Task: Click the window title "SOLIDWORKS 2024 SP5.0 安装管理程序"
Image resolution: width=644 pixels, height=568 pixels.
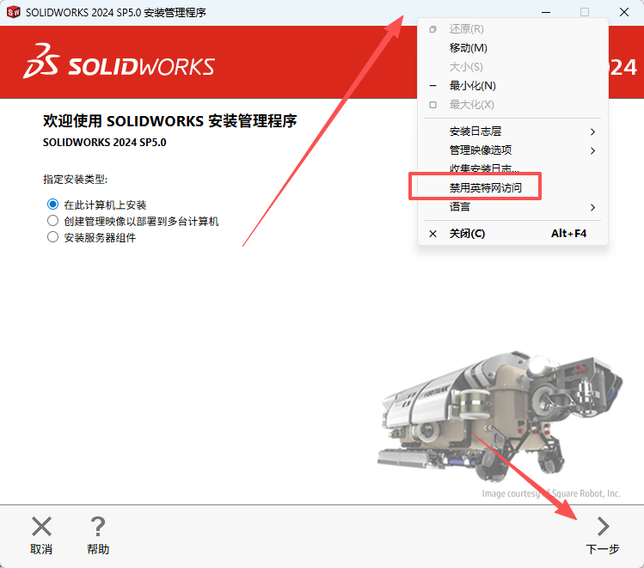Action: (116, 13)
